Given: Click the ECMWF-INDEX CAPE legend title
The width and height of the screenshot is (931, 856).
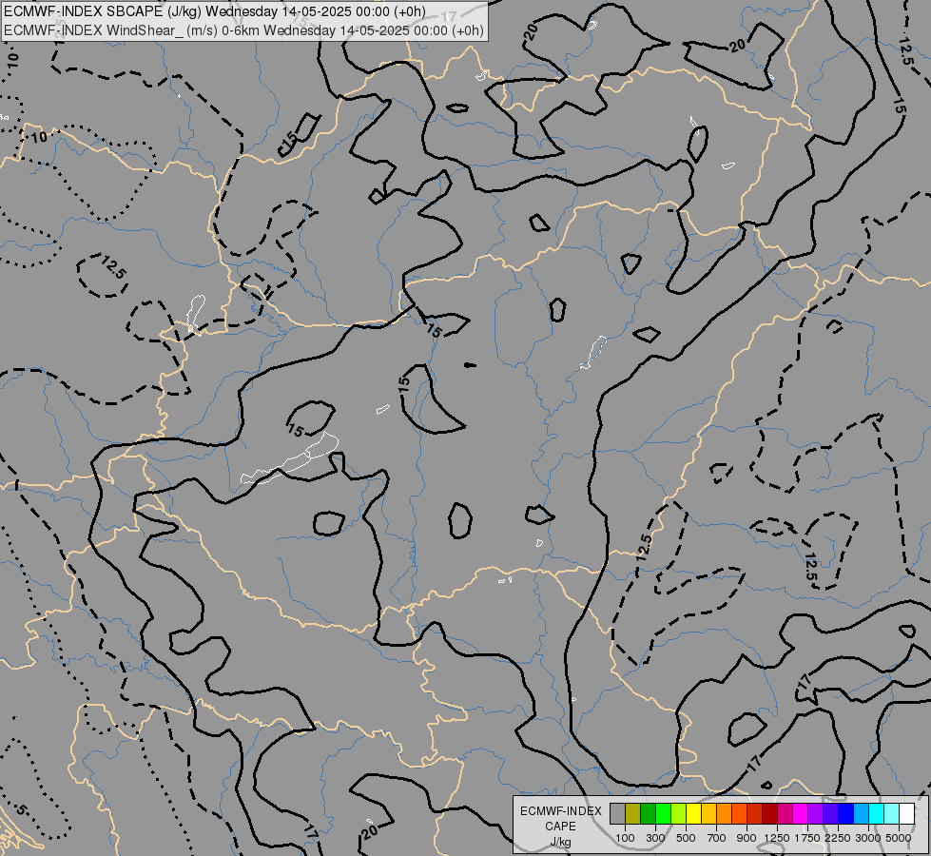Looking at the screenshot, I should pos(560,819).
